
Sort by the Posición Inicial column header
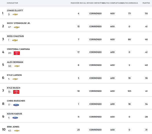78,3
